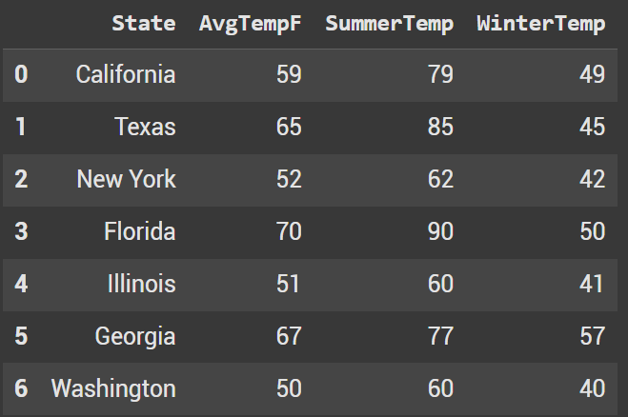Select Texas AvgTempF value 65
Screen dimensions: 628x417
(288, 127)
